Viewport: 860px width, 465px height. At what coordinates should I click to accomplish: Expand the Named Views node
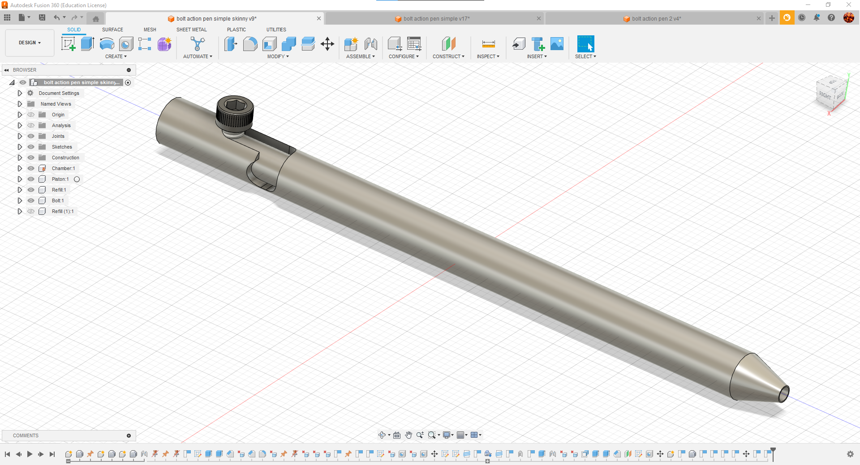pyautogui.click(x=20, y=104)
